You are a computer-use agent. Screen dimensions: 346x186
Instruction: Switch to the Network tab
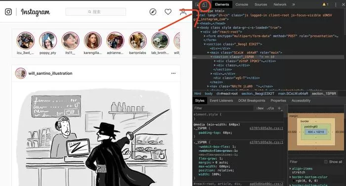pos(280,4)
